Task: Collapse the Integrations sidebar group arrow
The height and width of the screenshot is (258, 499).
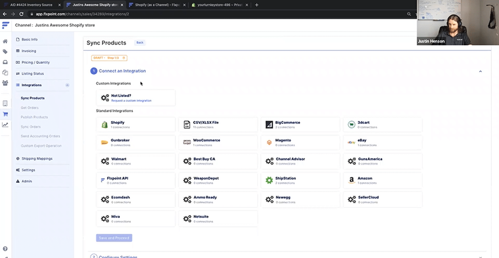Action: [67, 85]
